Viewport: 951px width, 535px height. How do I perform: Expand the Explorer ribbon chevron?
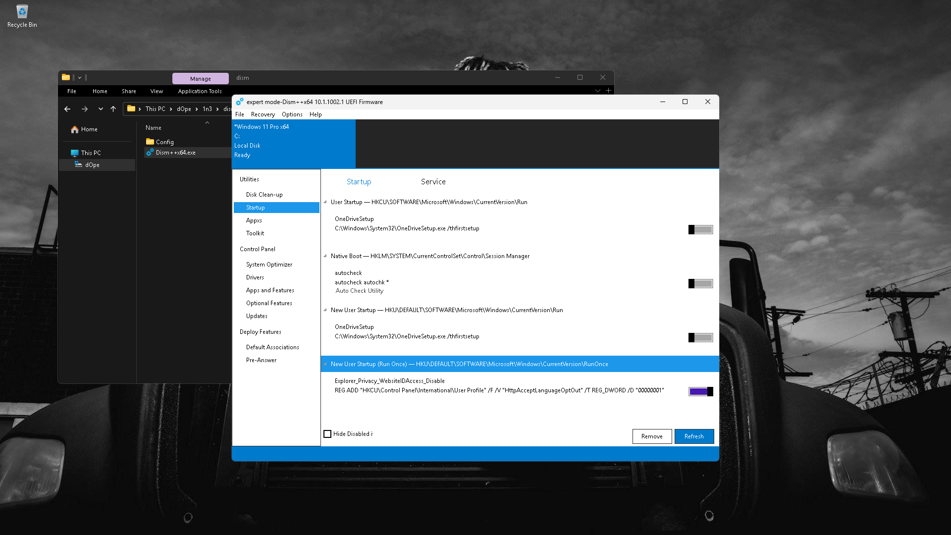coord(598,91)
